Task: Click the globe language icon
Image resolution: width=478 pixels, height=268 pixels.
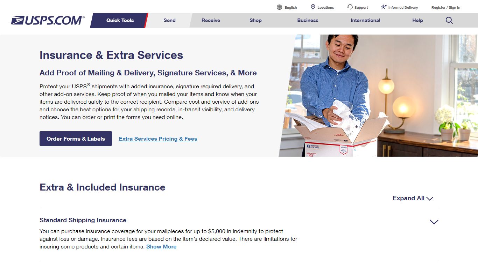Action: pyautogui.click(x=279, y=7)
